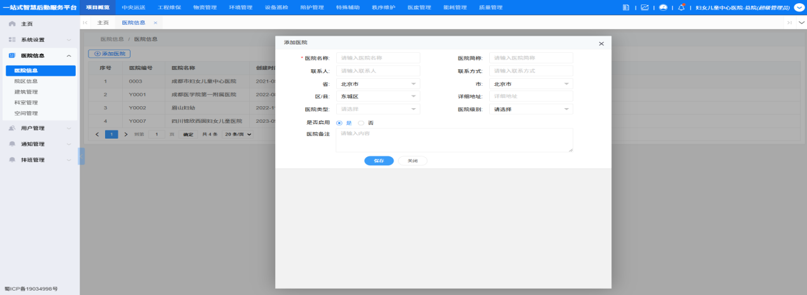Open 建筑管理 in sidebar
The image size is (807, 295).
click(26, 92)
